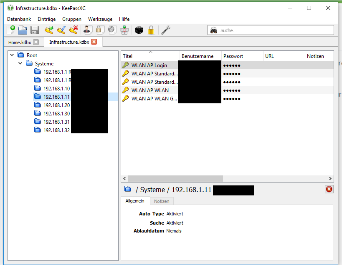Edit the selected entry

61,30
